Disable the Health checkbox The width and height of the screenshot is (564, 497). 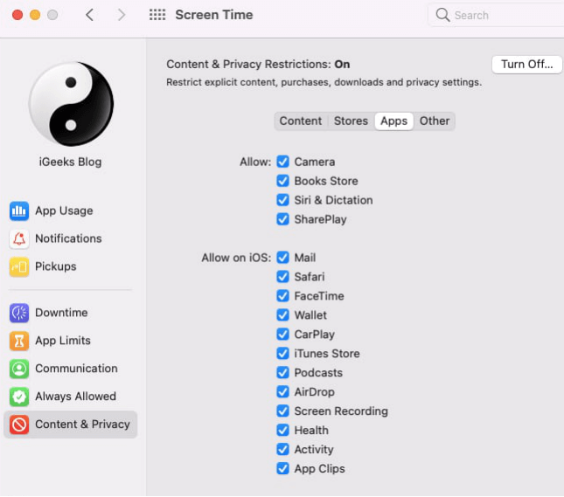[282, 430]
